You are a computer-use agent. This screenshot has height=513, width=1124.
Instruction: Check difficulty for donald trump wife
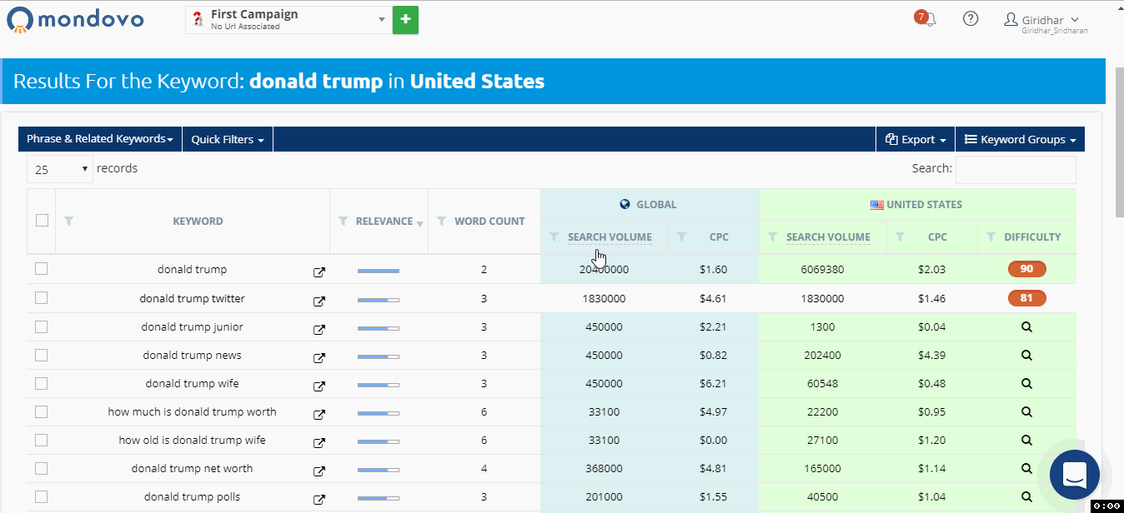tap(1026, 384)
